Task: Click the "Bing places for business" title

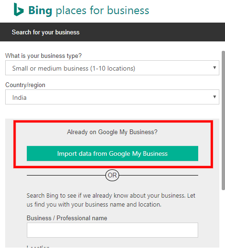Action: point(88,10)
